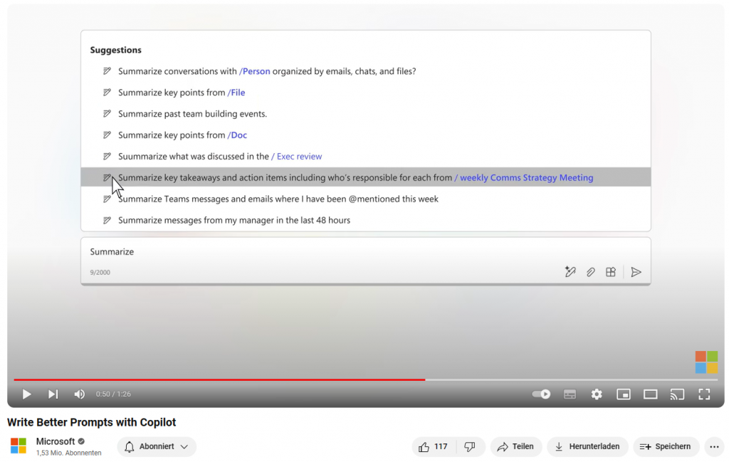The height and width of the screenshot is (462, 729).
Task: Click pen icon beside /Person suggestion
Action: (107, 71)
